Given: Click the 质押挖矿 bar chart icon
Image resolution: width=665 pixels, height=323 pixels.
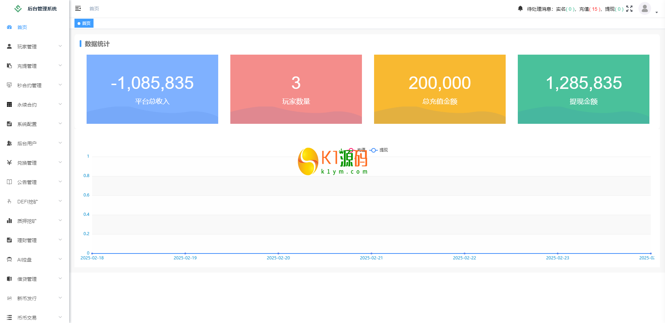Looking at the screenshot, I should [x=9, y=221].
